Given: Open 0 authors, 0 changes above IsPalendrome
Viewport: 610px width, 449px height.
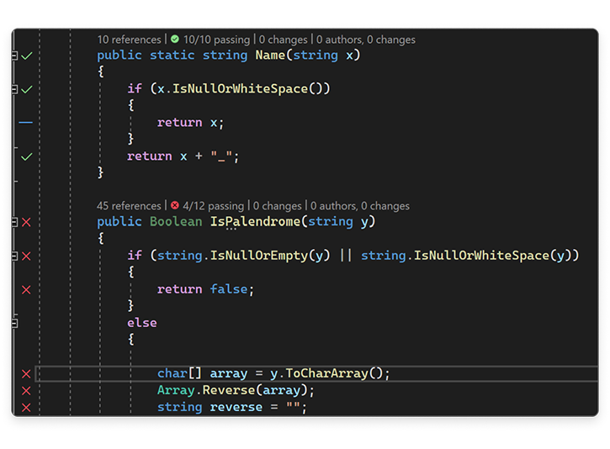Looking at the screenshot, I should point(360,206).
